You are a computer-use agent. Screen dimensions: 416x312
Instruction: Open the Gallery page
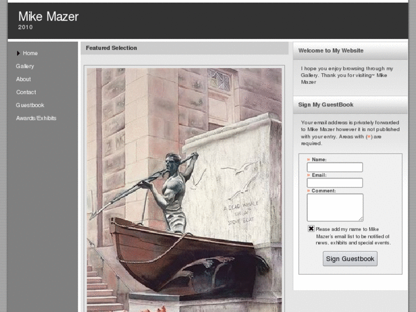coord(25,66)
